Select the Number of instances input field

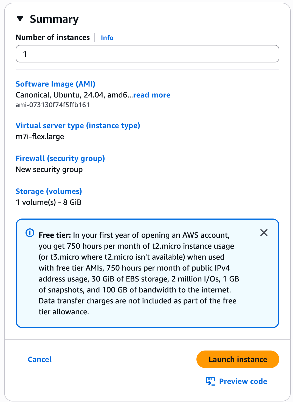point(147,54)
